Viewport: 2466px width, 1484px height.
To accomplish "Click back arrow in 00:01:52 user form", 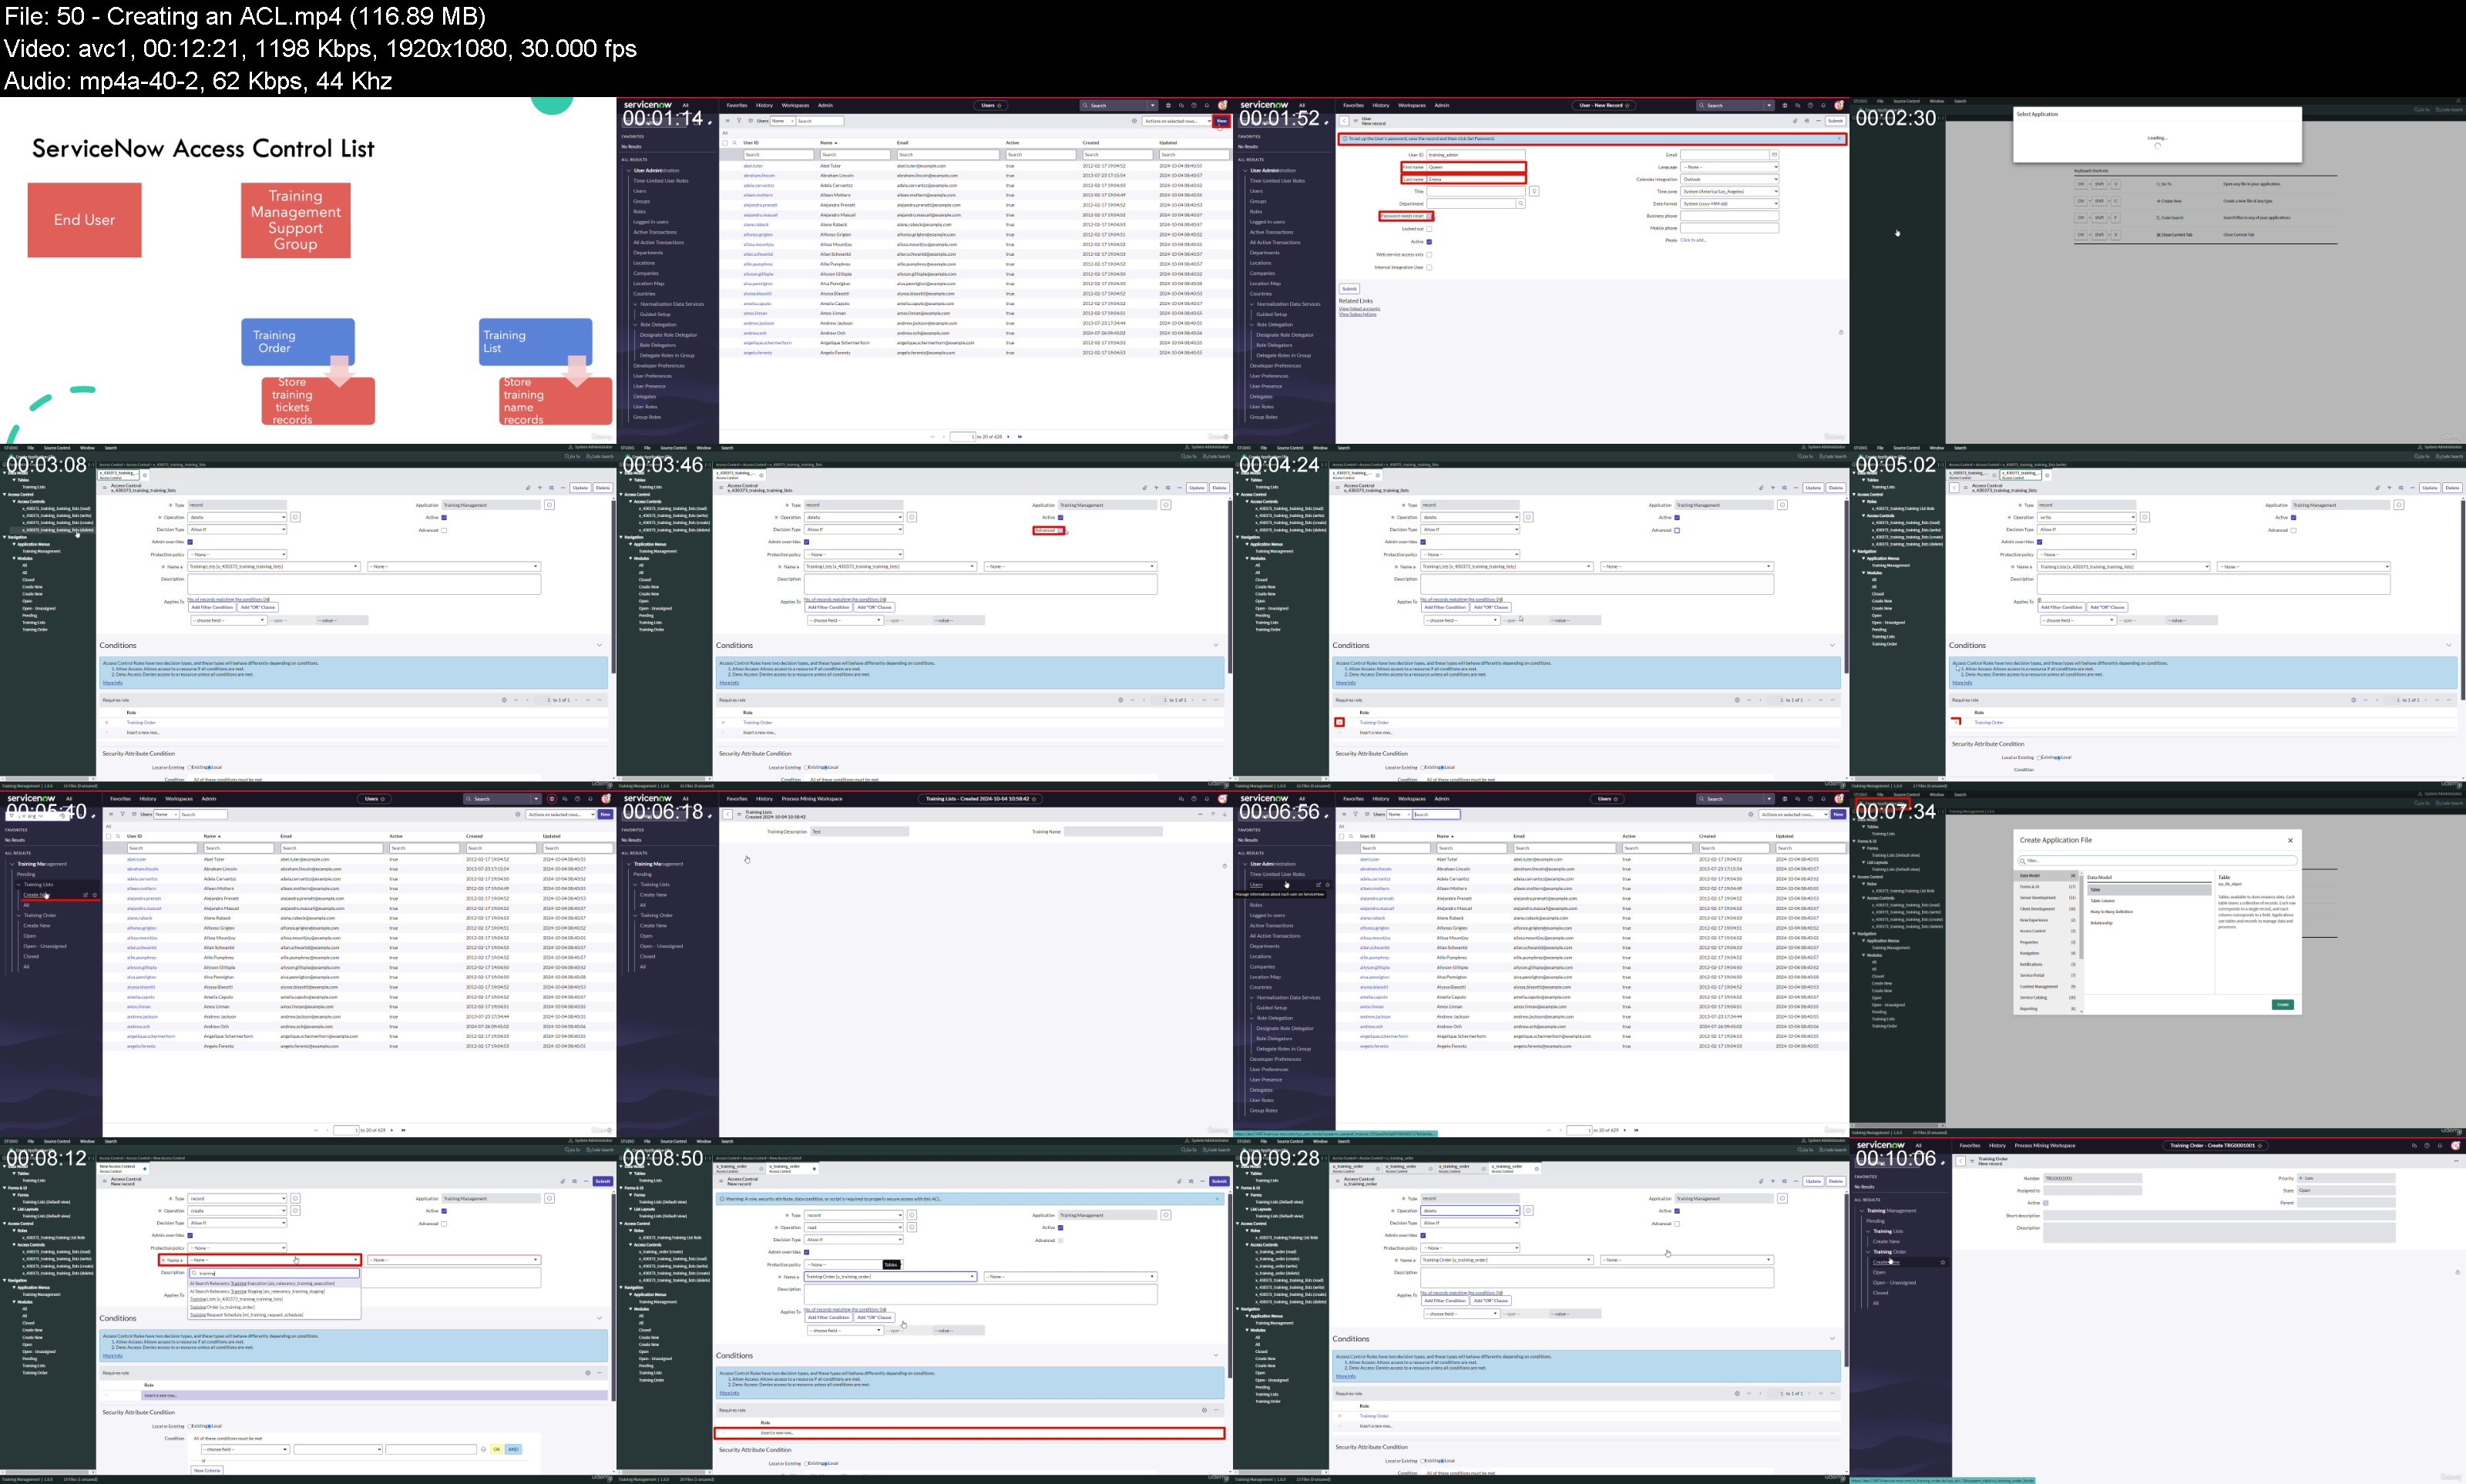I will (x=1344, y=121).
